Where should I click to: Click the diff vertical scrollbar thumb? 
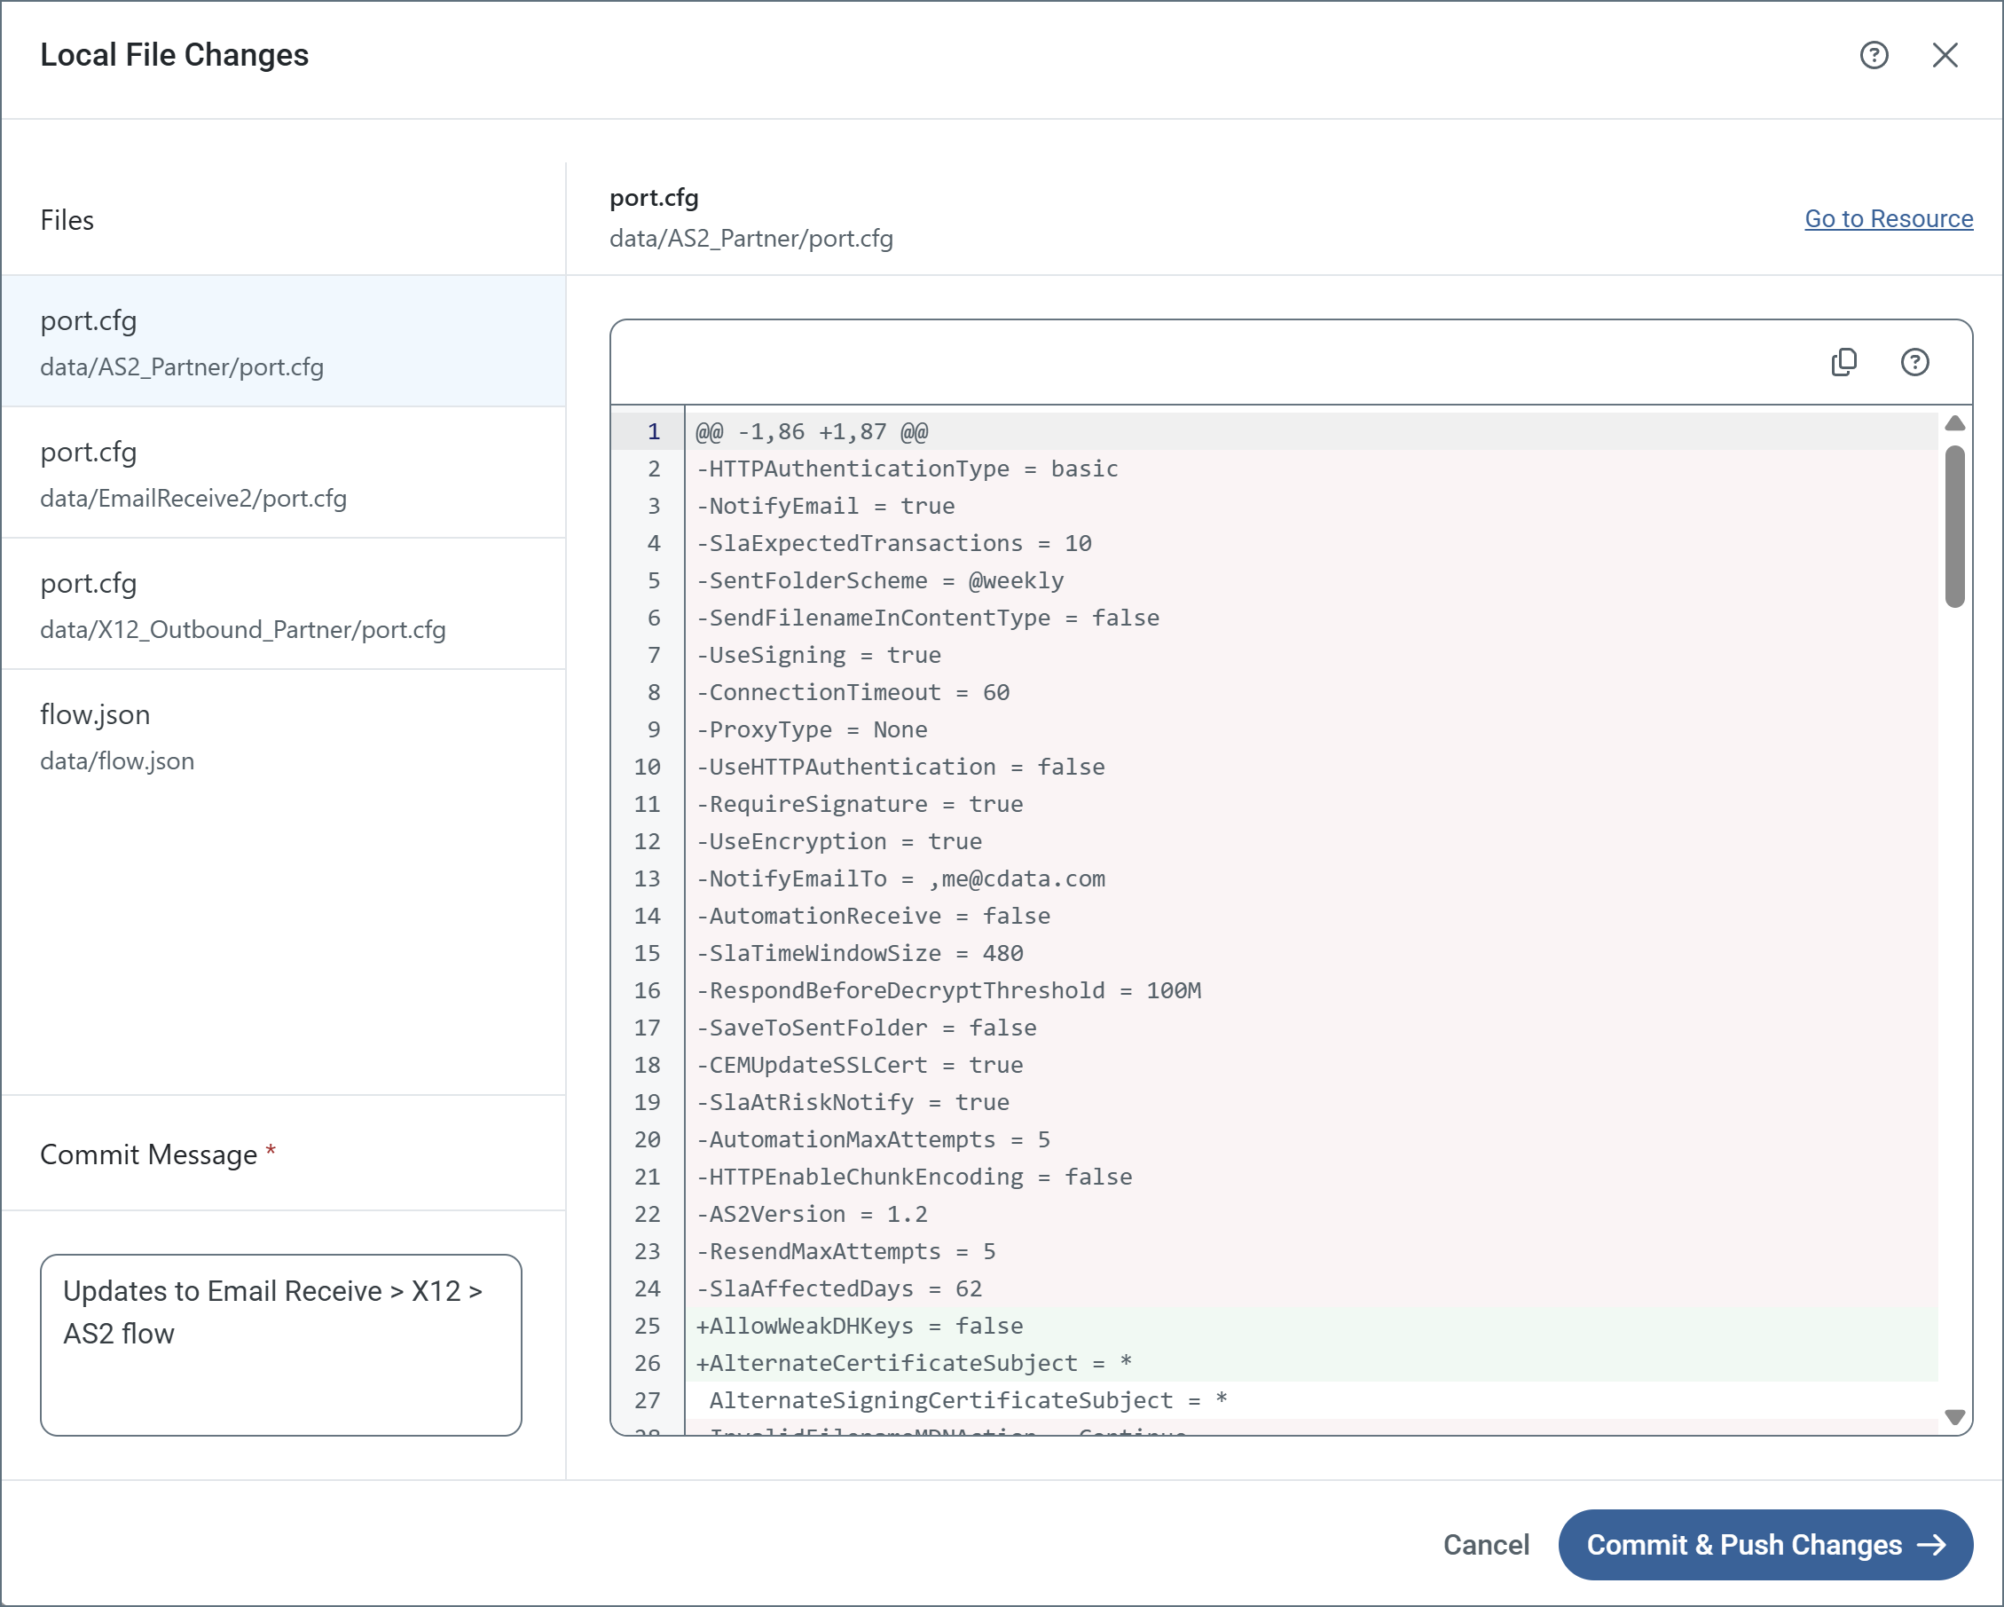tap(1954, 526)
